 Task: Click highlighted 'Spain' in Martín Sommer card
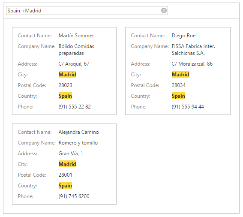pos(65,96)
